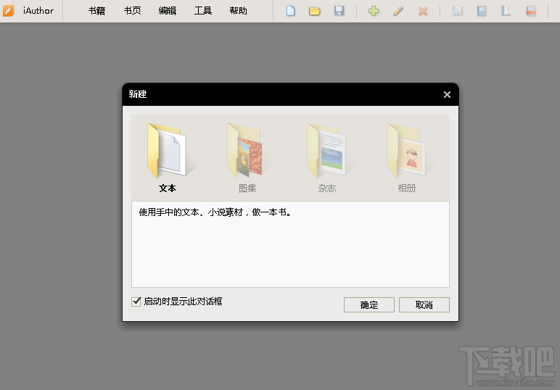
Task: Close the 新建 dialog with X
Action: [447, 94]
